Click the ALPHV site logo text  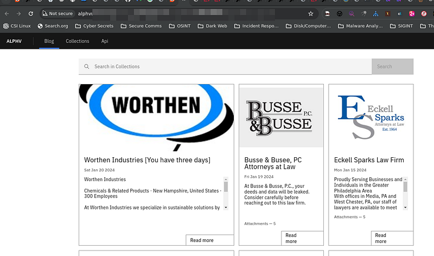click(14, 41)
